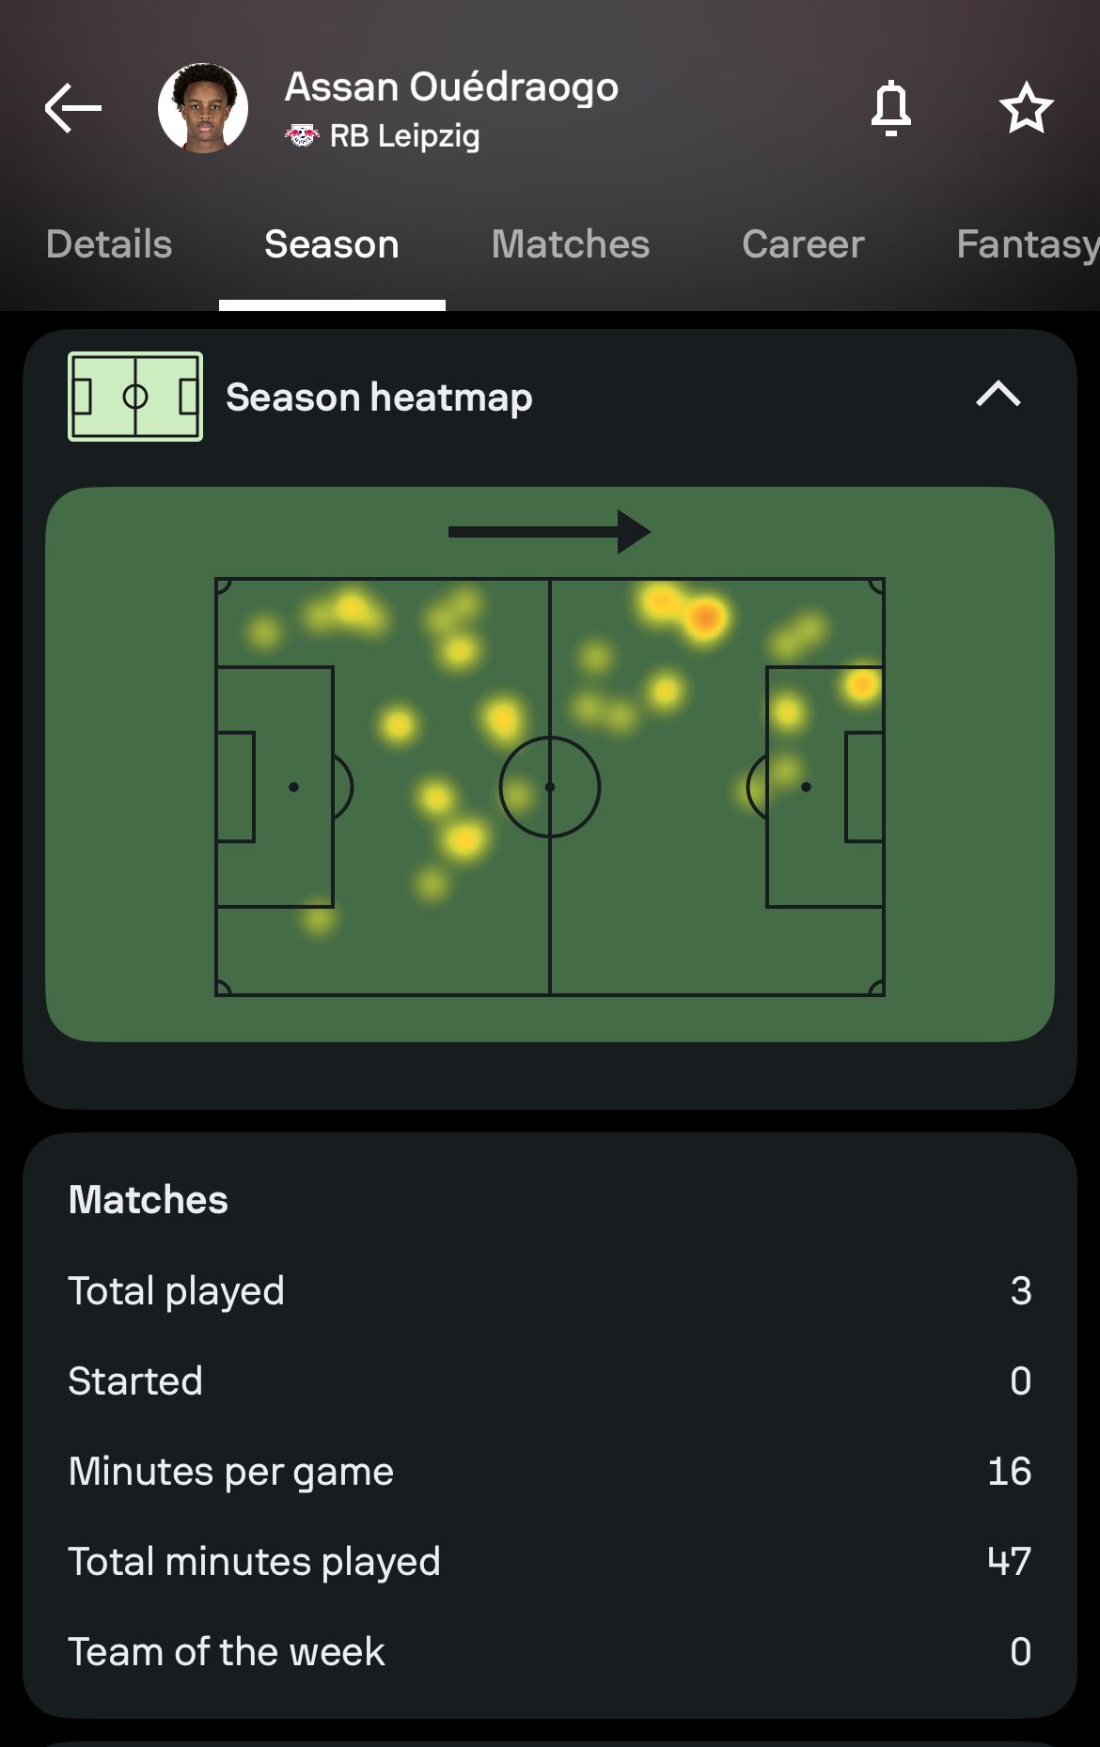The width and height of the screenshot is (1100, 1747).
Task: Tap the attack direction arrow above pitch
Action: tap(549, 532)
